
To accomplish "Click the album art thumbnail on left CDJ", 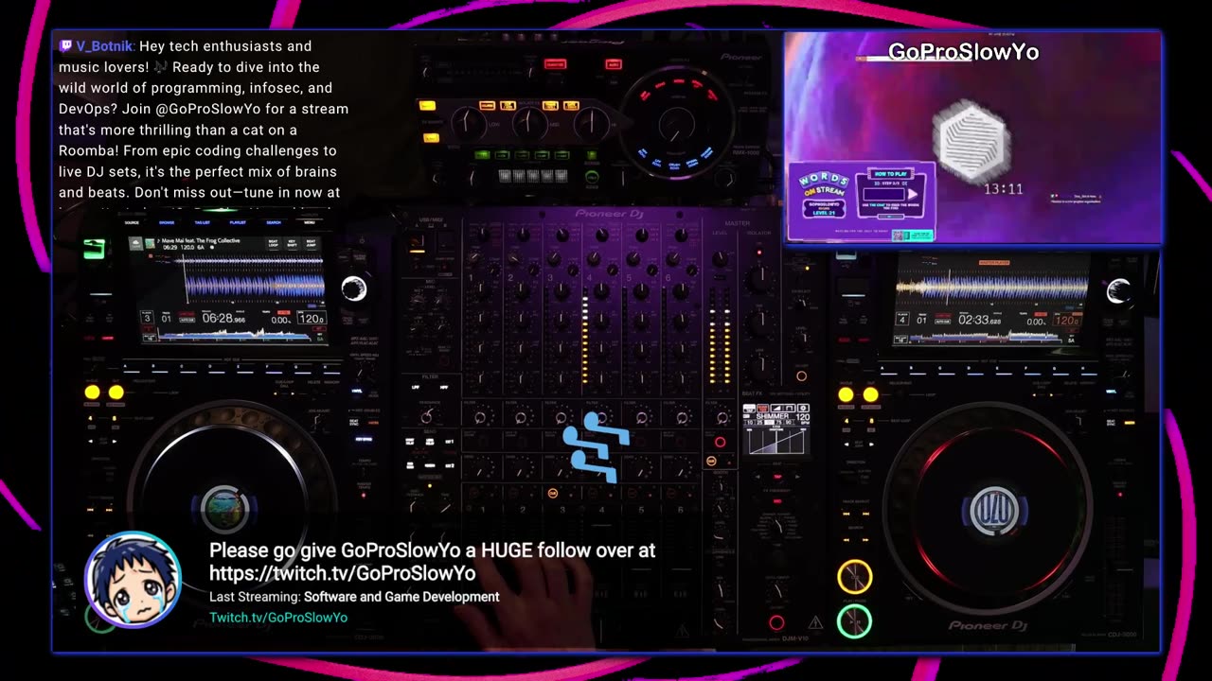I will [x=151, y=243].
